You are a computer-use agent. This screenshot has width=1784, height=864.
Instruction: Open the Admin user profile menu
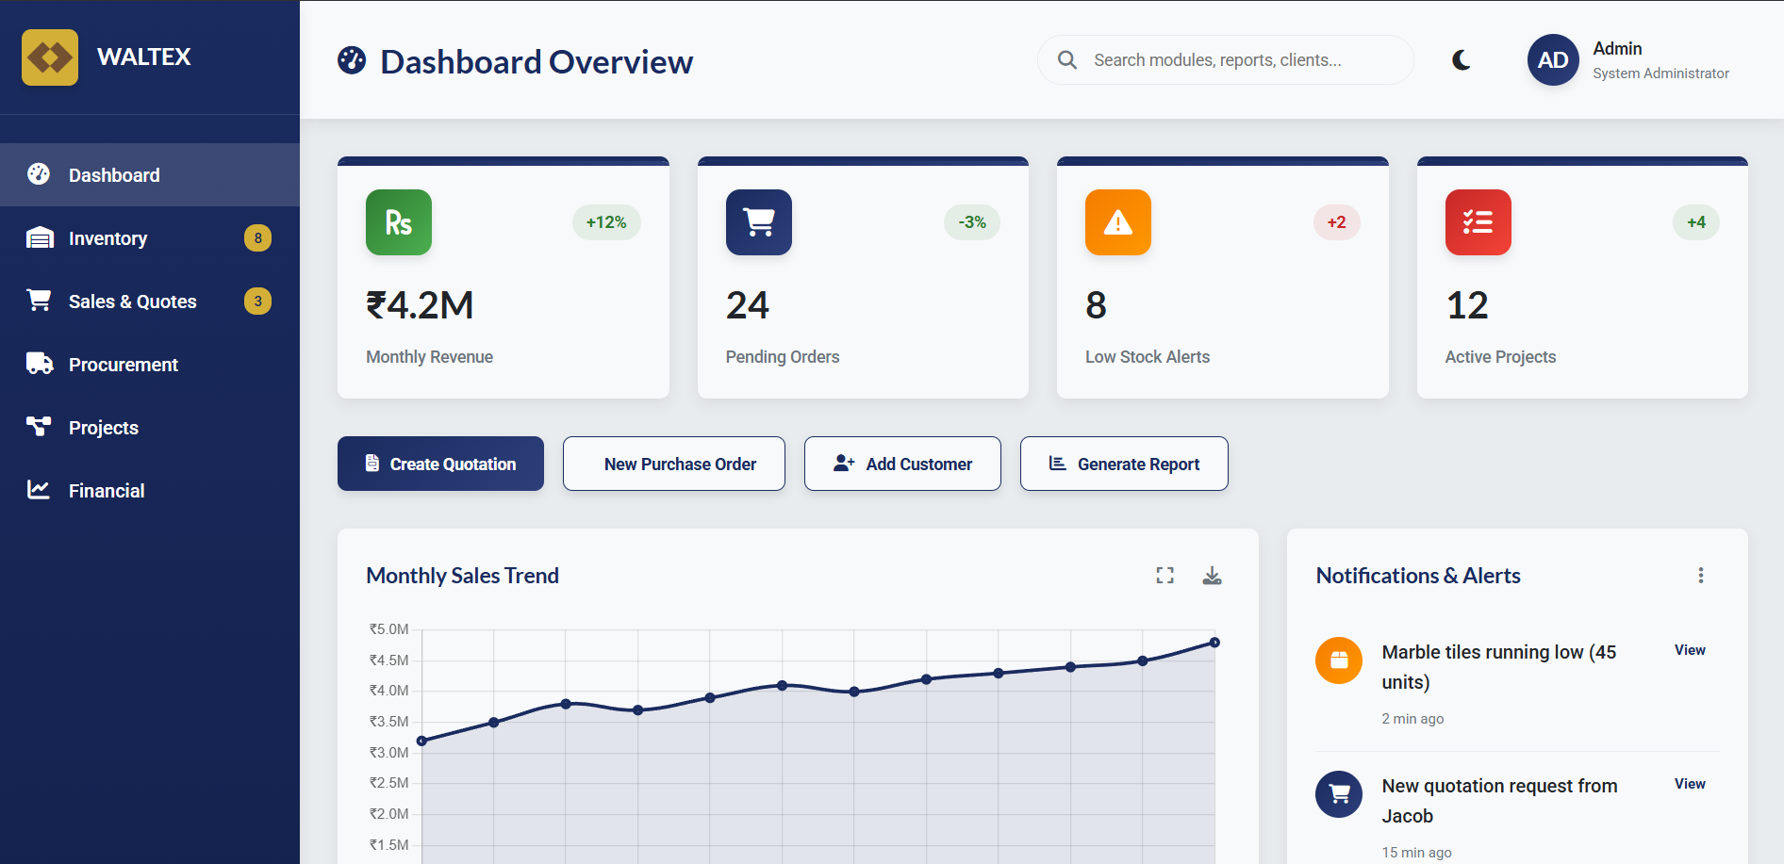[1552, 59]
